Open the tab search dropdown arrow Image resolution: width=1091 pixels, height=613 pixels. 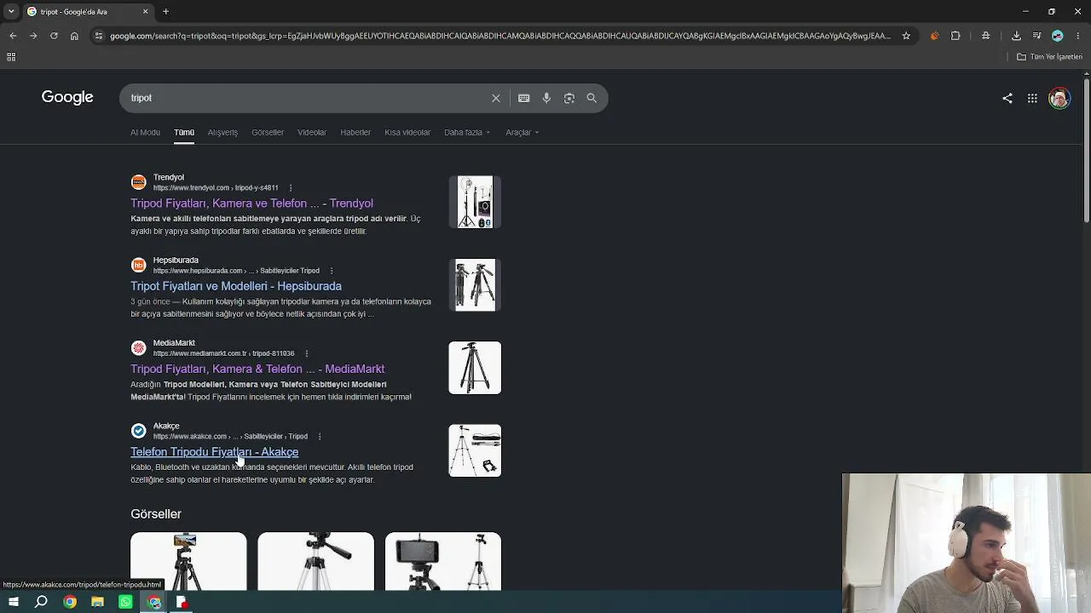(11, 11)
